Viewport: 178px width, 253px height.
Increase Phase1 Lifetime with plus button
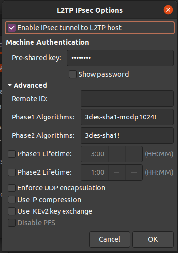click(134, 154)
